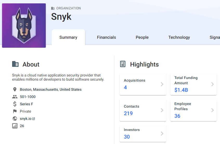Open the Investors count of 30

[x=127, y=137]
